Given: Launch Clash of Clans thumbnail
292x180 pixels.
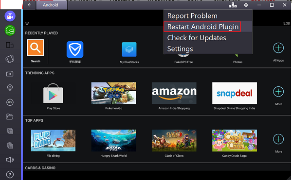Looking at the screenshot, I should 174,141.
